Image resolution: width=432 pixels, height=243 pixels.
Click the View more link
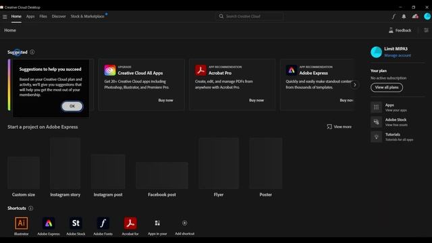click(342, 127)
